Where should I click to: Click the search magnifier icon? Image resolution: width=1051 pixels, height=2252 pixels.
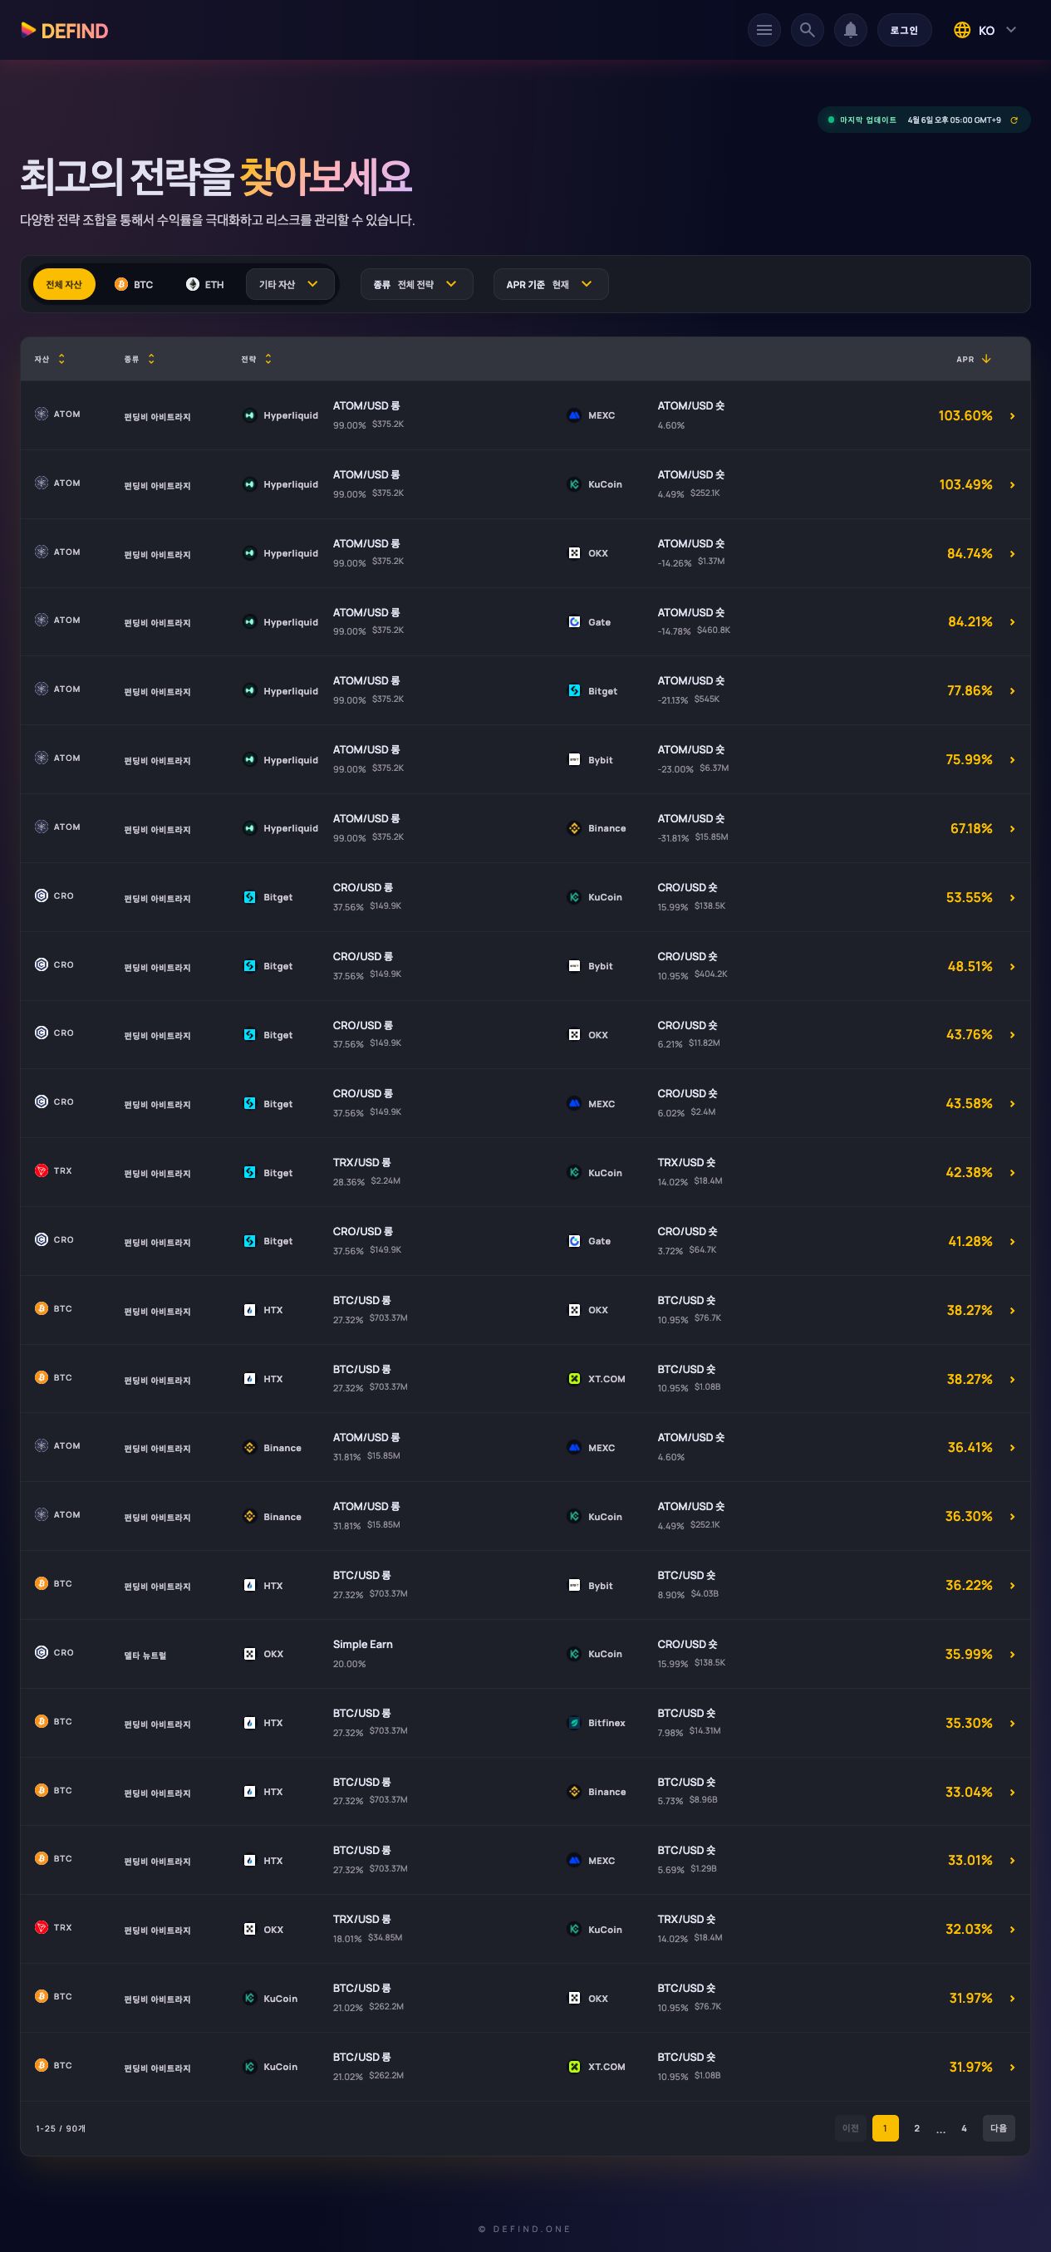coord(807,31)
